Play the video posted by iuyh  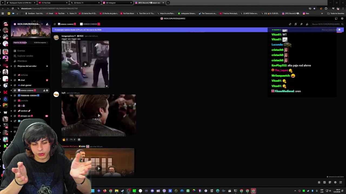[99, 115]
